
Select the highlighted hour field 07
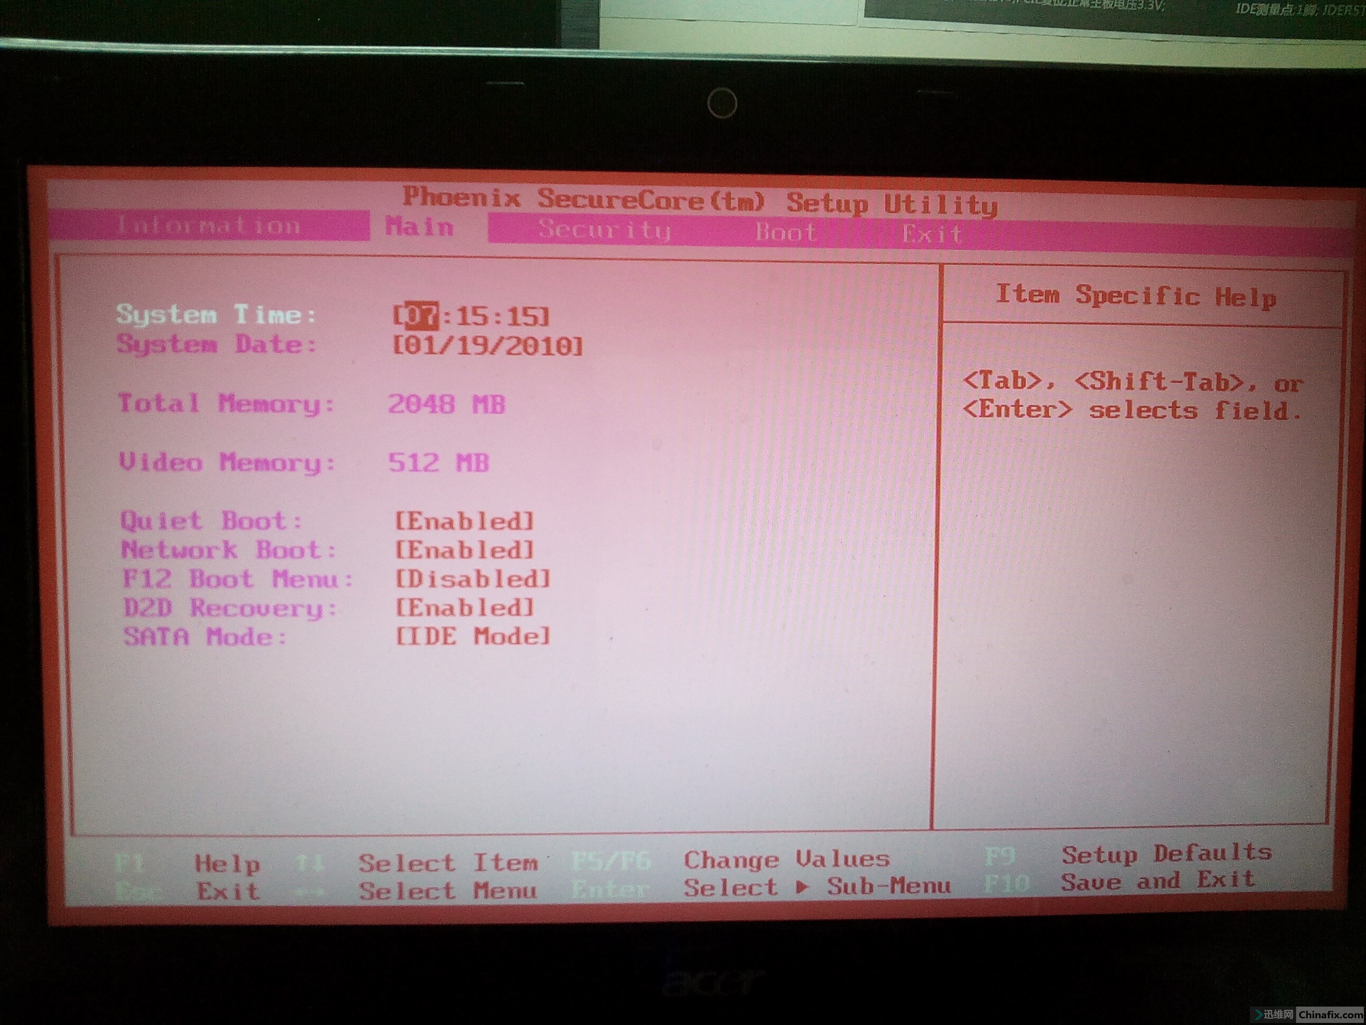click(x=422, y=316)
